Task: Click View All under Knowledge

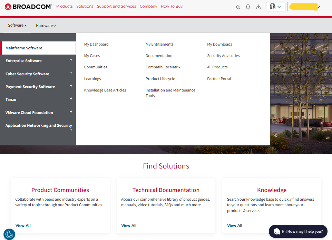Action: pyautogui.click(x=235, y=225)
